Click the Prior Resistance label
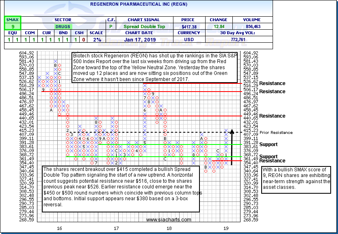This screenshot has height=234, width=338. click(276, 133)
